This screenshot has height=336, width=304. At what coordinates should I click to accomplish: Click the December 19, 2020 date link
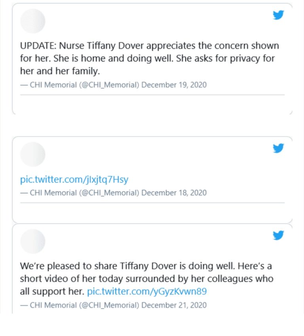[174, 85]
